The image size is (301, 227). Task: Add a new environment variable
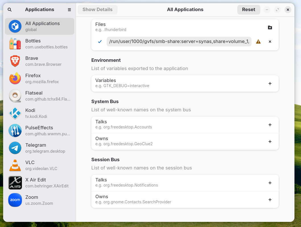pyautogui.click(x=270, y=83)
